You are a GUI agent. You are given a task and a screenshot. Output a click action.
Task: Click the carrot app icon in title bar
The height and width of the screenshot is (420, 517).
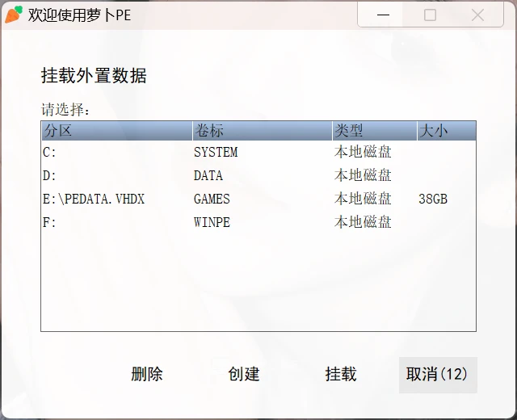pyautogui.click(x=14, y=15)
